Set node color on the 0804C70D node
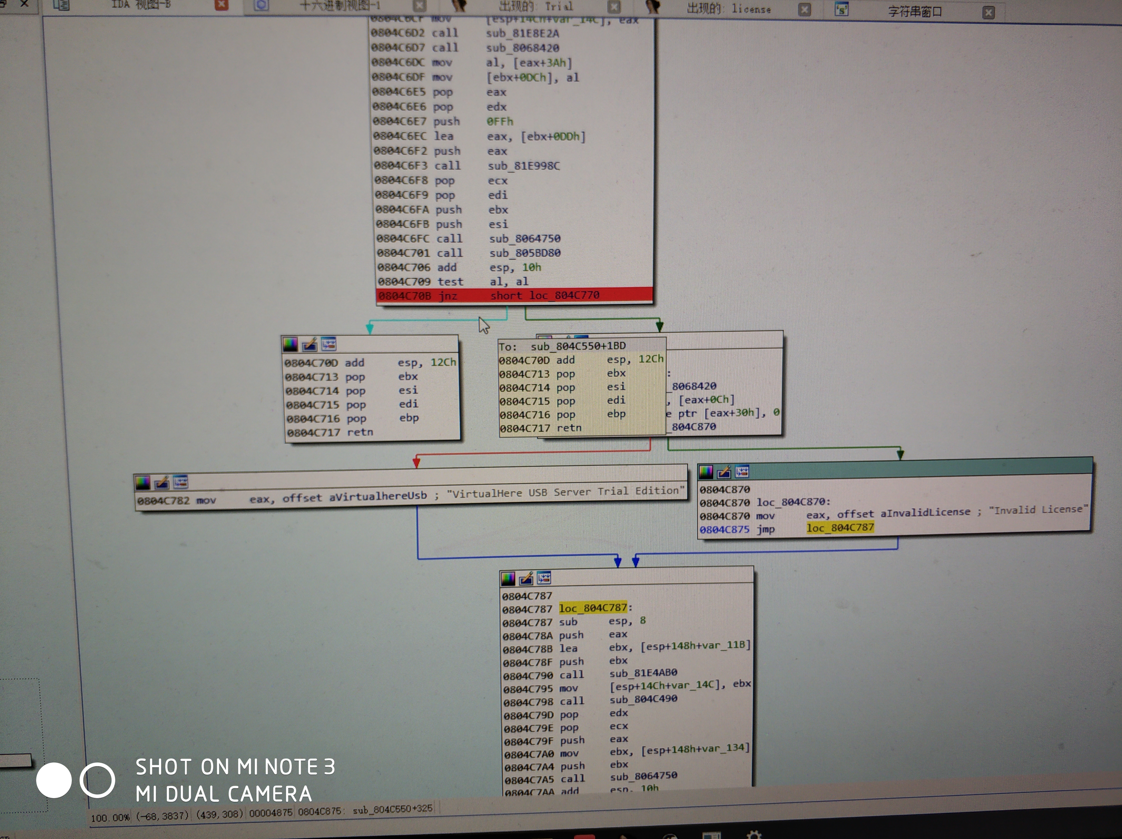 pyautogui.click(x=290, y=345)
